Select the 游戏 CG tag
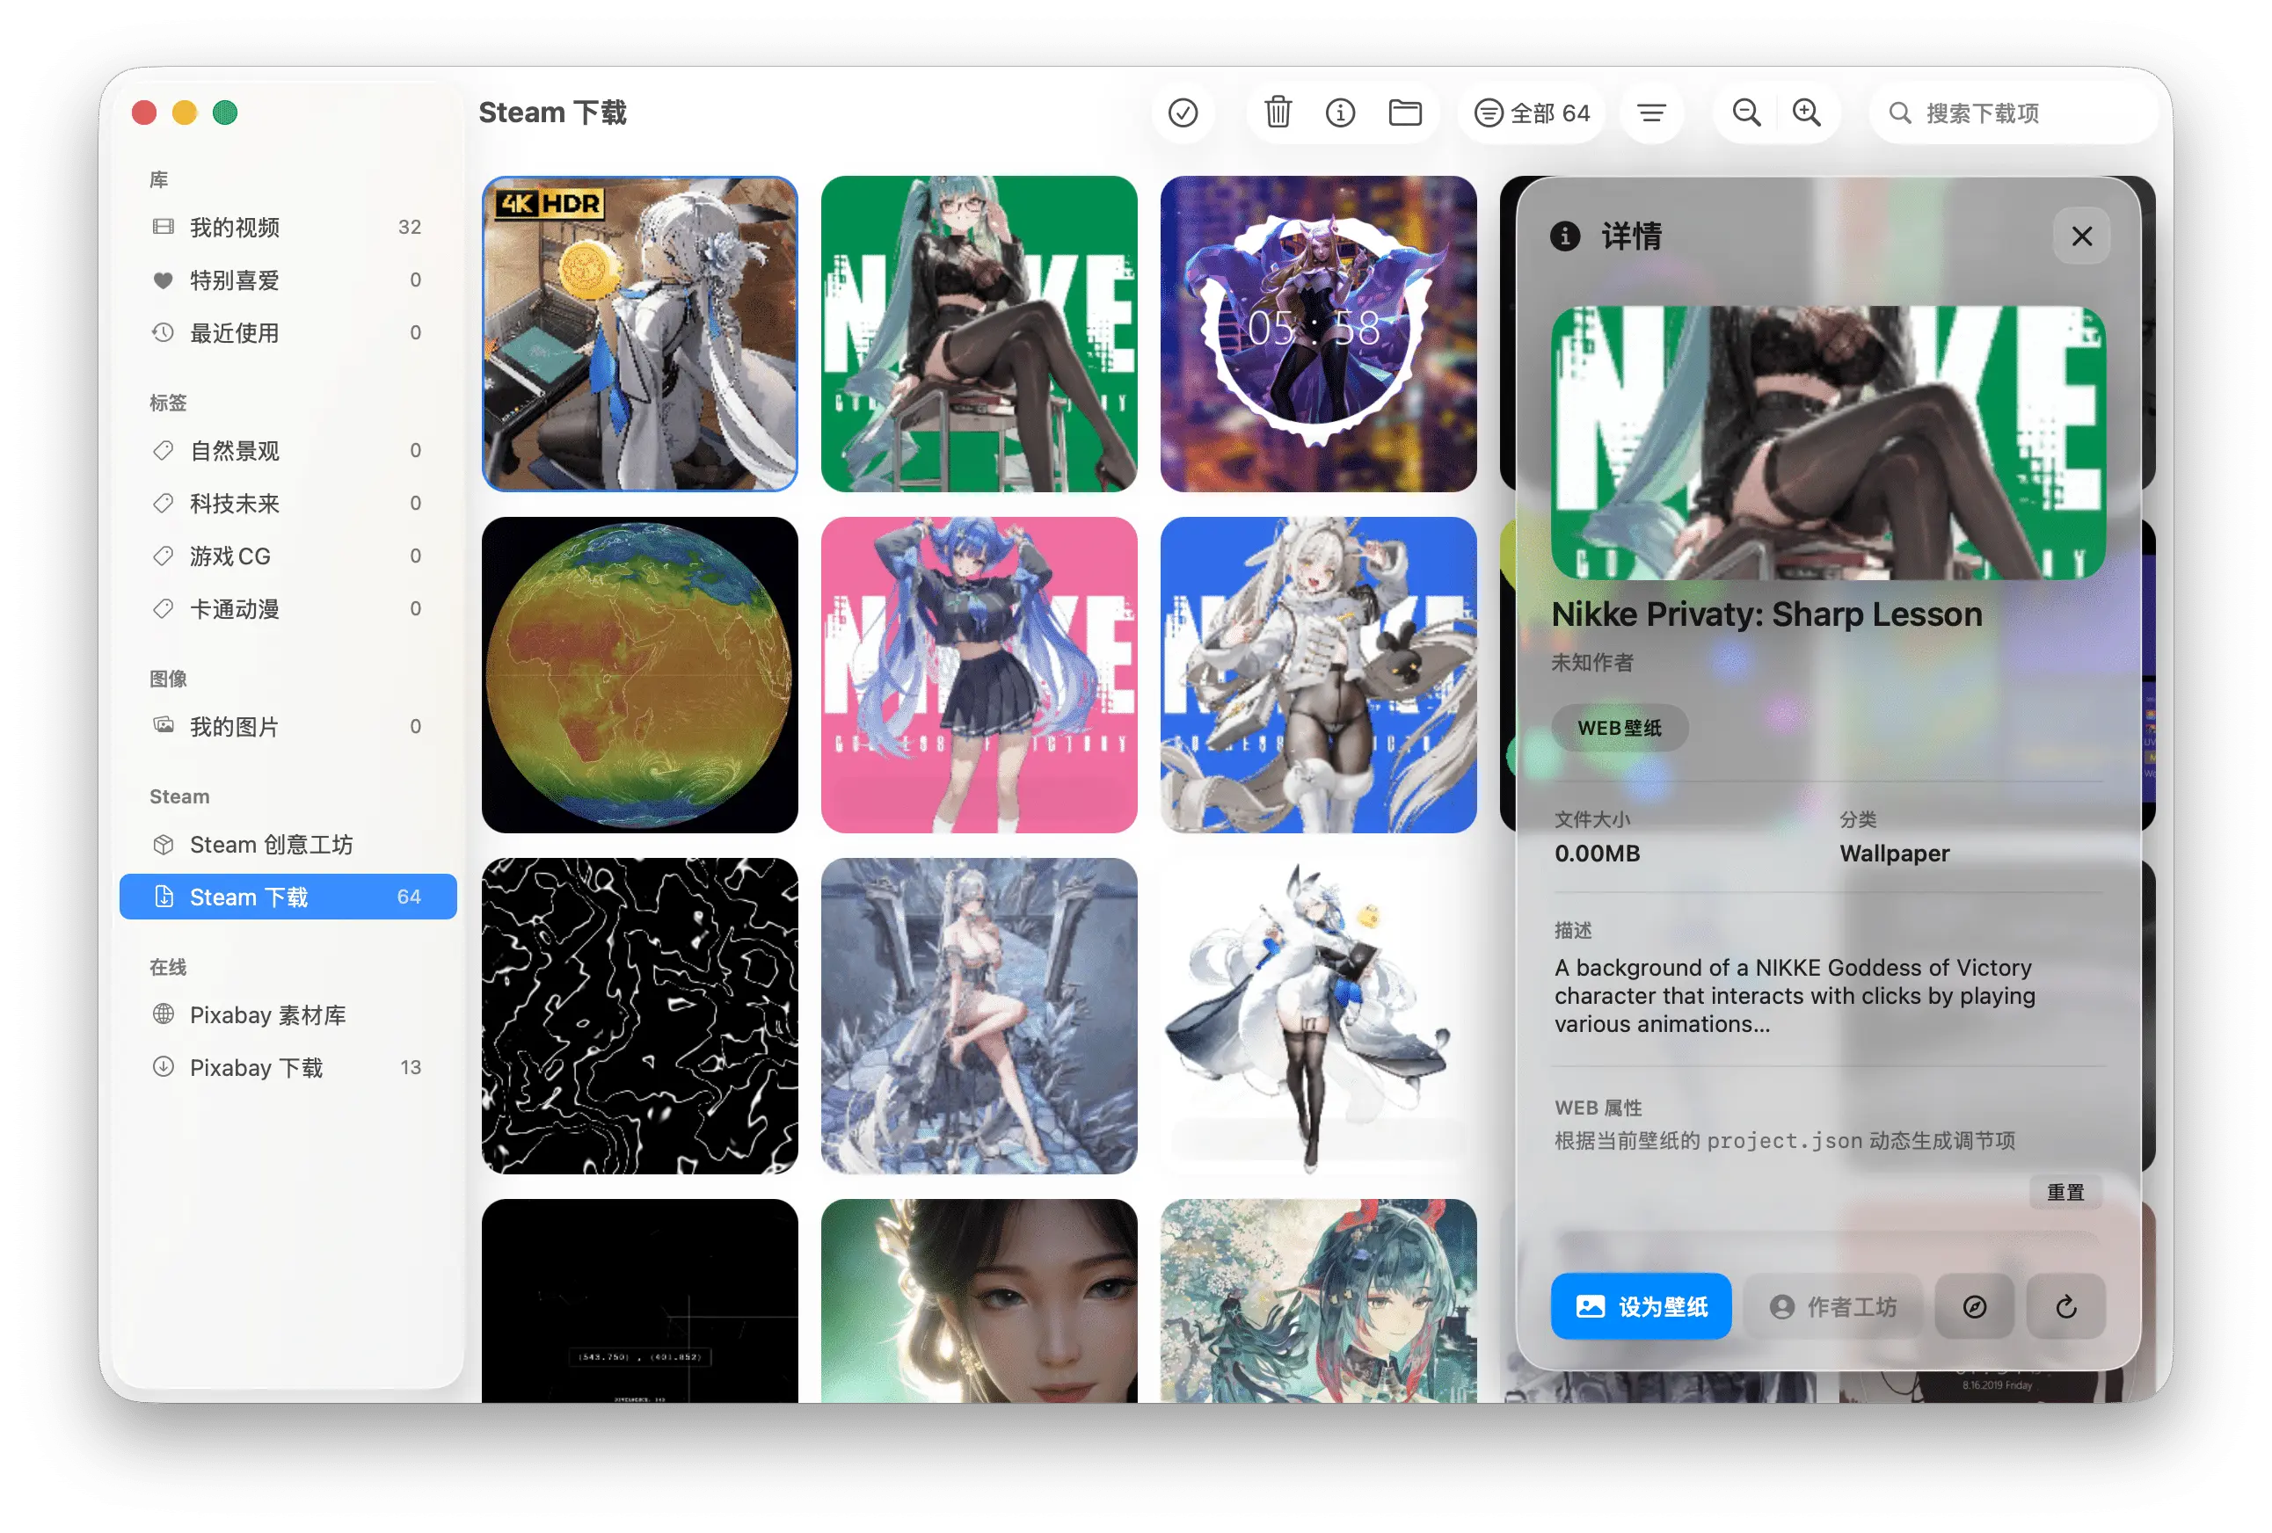Screen dimensions: 2272x1533 (288, 556)
